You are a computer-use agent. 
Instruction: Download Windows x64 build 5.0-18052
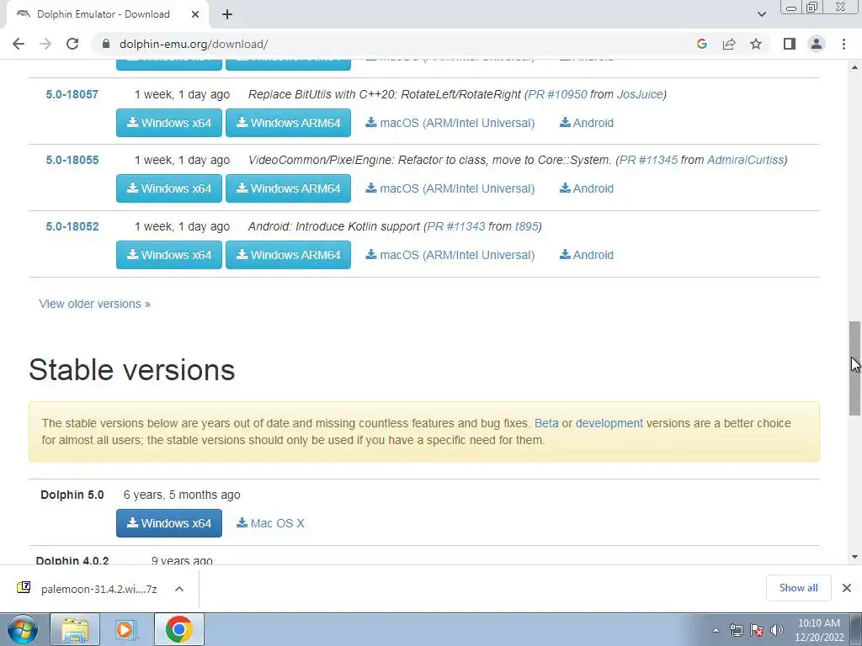tap(168, 255)
